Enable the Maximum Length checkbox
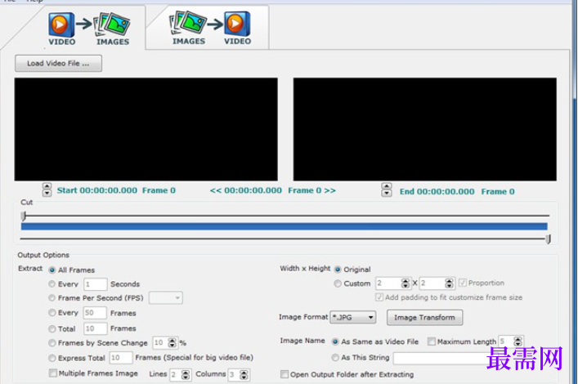Screen dimensions: 578x384 [431, 342]
